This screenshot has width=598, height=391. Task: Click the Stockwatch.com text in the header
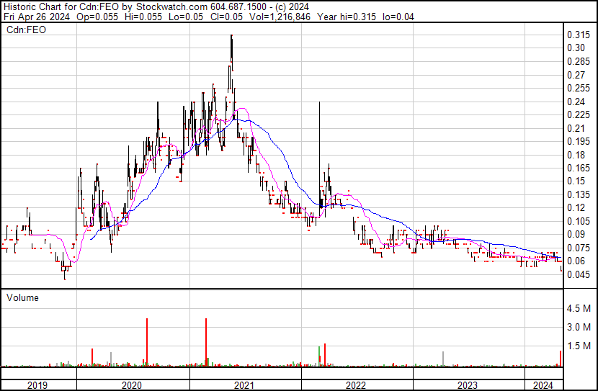click(172, 6)
